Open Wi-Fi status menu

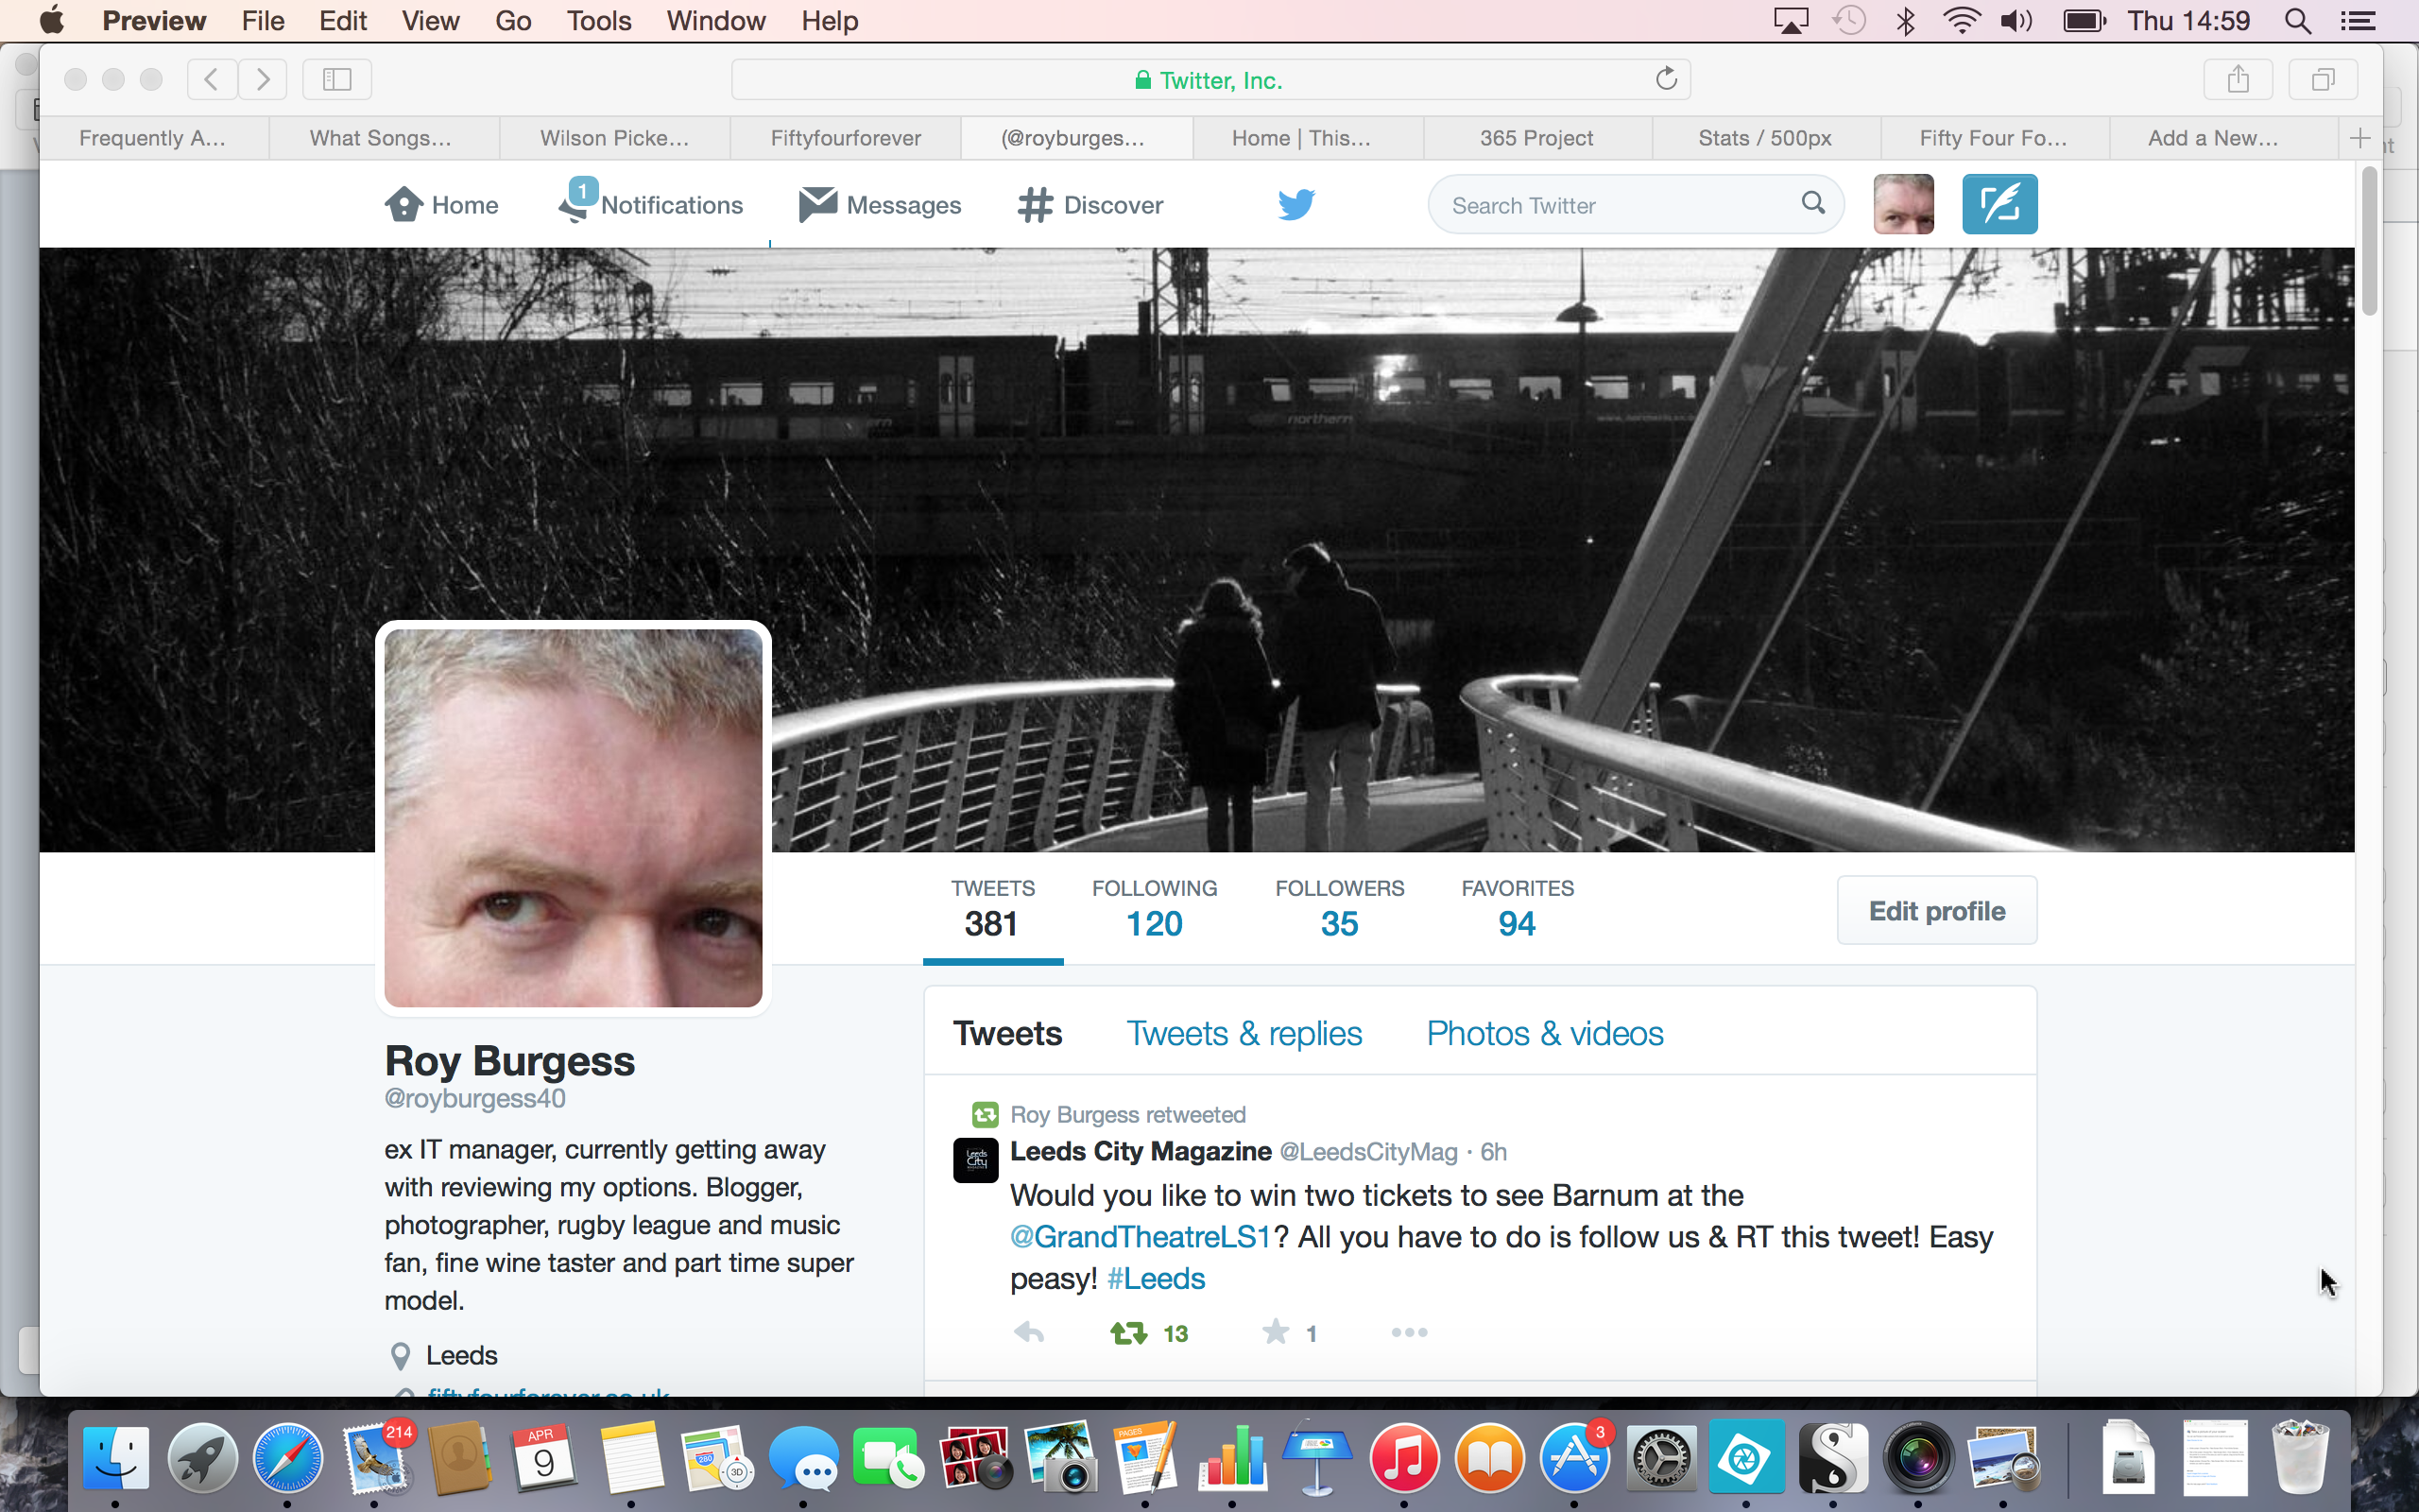tap(1962, 21)
